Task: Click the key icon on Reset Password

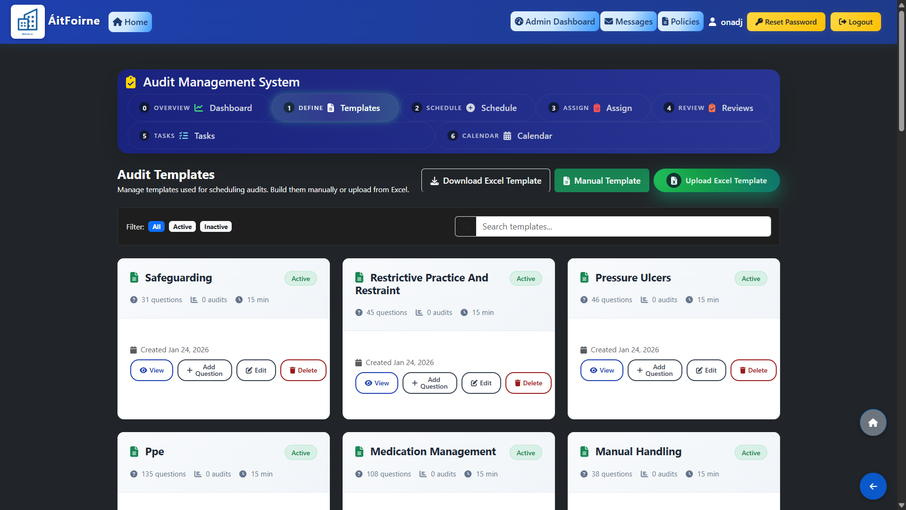Action: tap(760, 22)
